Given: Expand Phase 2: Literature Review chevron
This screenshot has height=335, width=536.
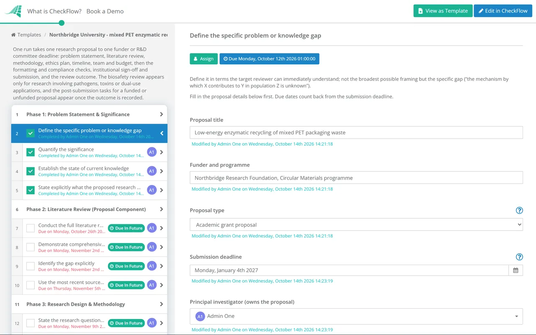Looking at the screenshot, I should point(162,209).
